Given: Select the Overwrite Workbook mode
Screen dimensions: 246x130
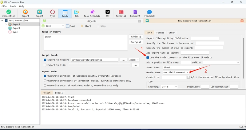Looking at the screenshot, I should [45, 76].
